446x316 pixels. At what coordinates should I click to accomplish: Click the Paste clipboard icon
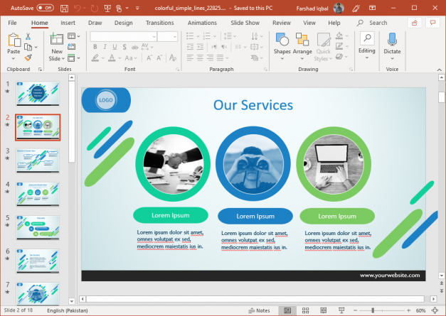coord(14,40)
